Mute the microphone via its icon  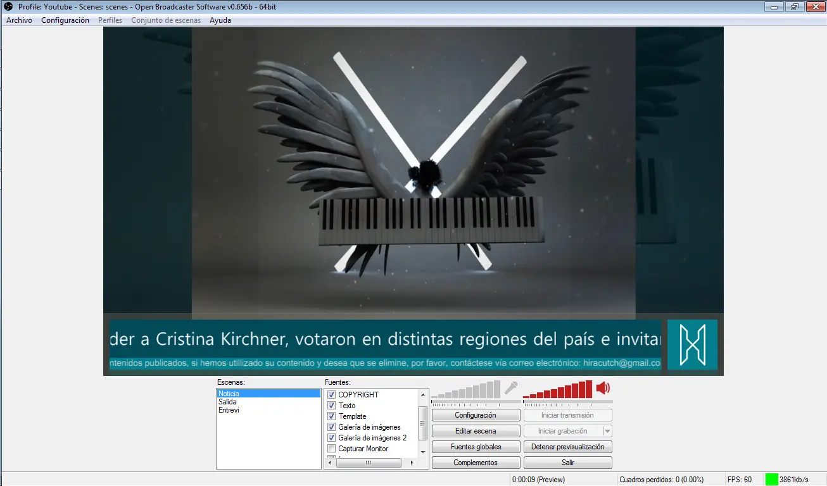coord(511,388)
